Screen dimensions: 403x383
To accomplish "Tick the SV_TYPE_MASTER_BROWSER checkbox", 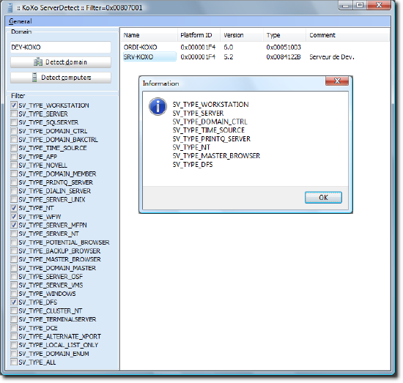I will tap(14, 259).
